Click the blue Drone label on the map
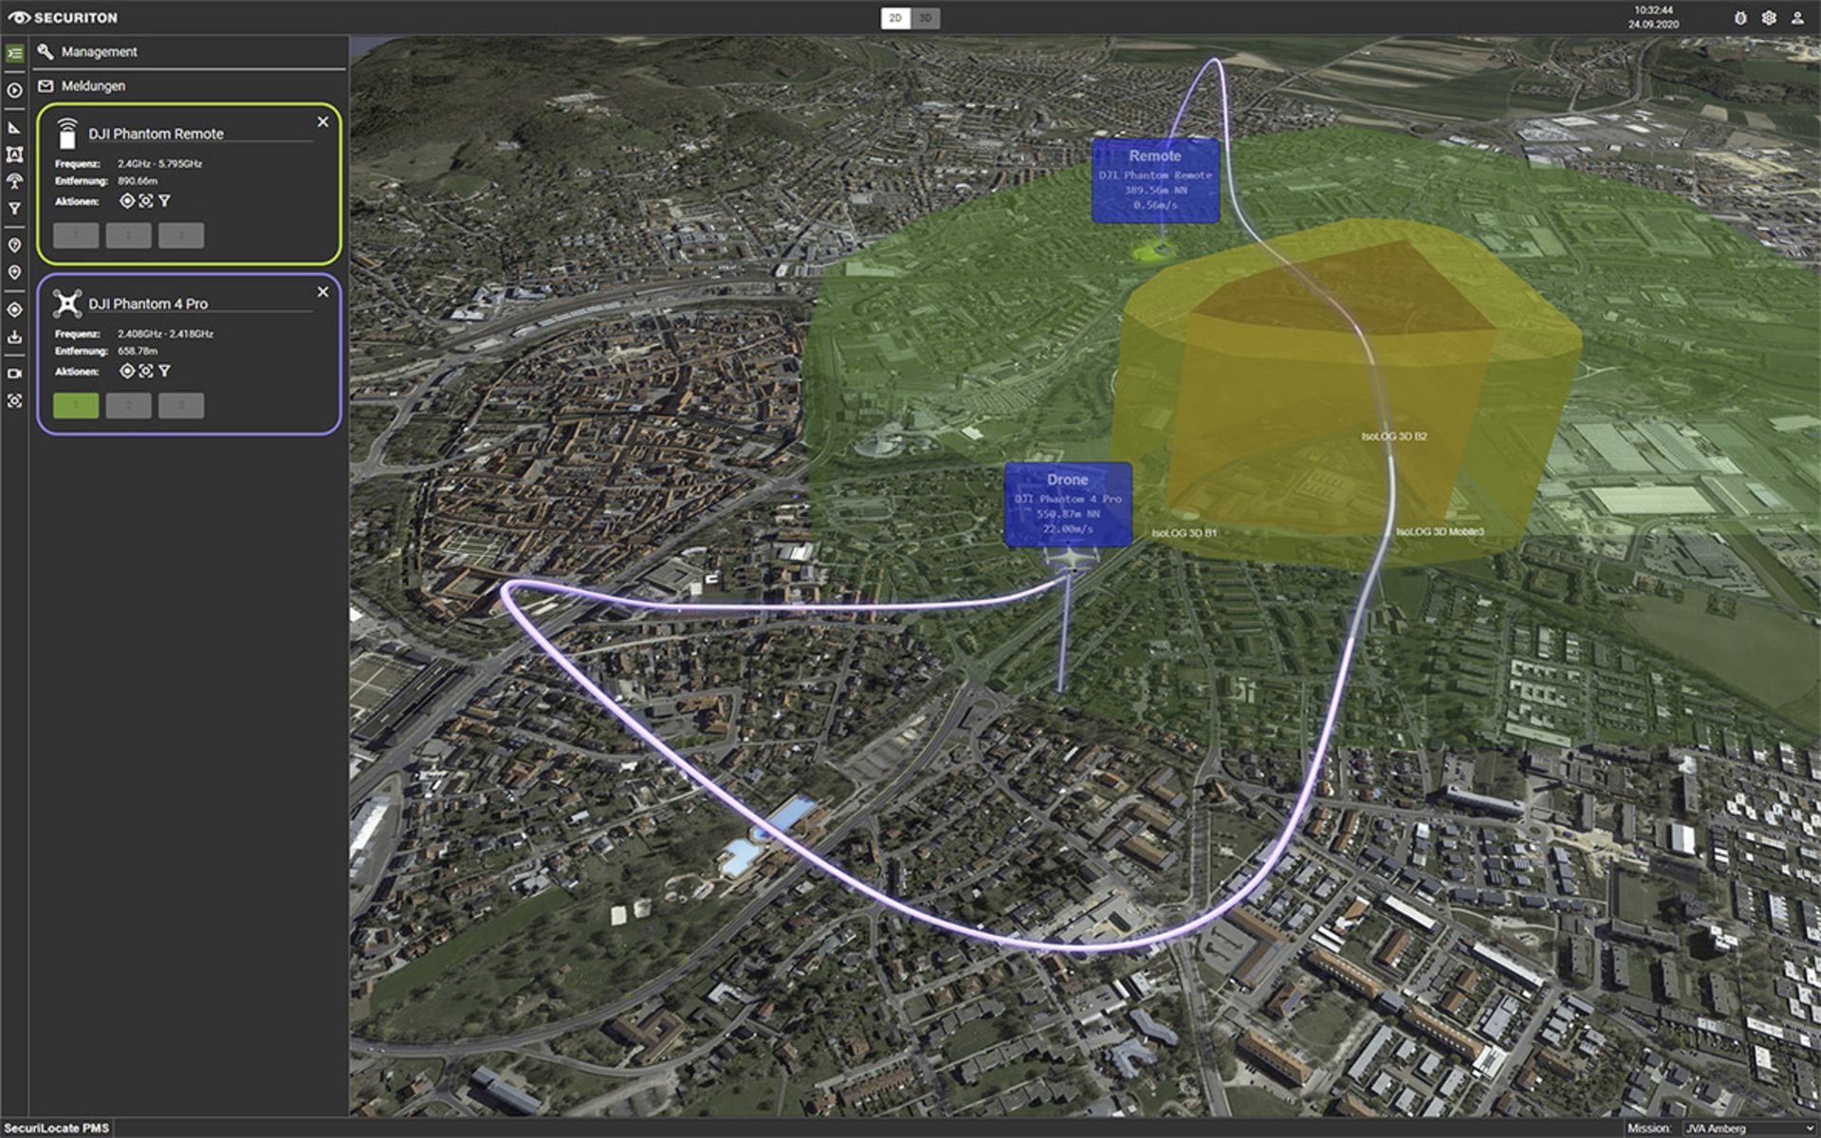This screenshot has width=1821, height=1138. click(1068, 505)
